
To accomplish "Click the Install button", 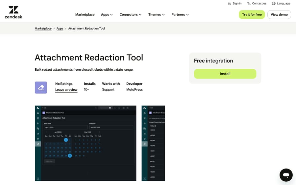I will [x=225, y=74].
